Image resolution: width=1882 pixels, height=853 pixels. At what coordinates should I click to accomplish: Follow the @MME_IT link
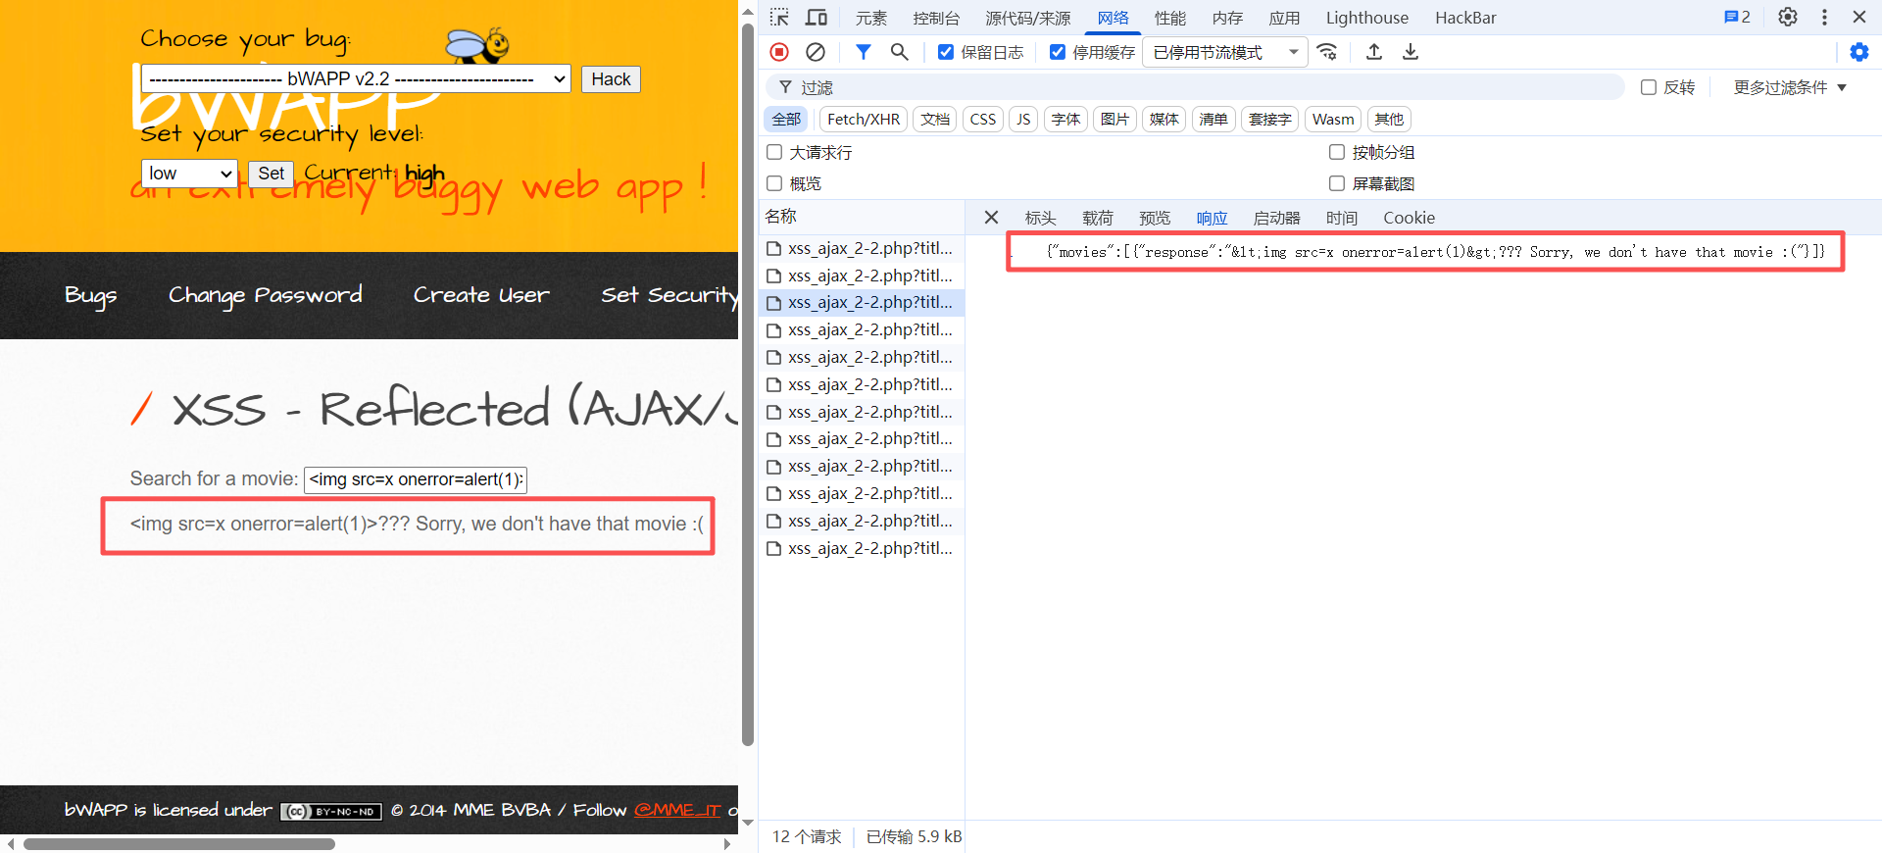[x=677, y=810]
